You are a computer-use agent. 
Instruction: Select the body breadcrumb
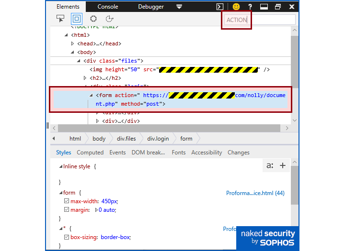click(99, 139)
